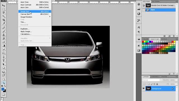This screenshot has width=179, height=101.
Task: Open Swatches panel options menu
Action: (x=176, y=39)
